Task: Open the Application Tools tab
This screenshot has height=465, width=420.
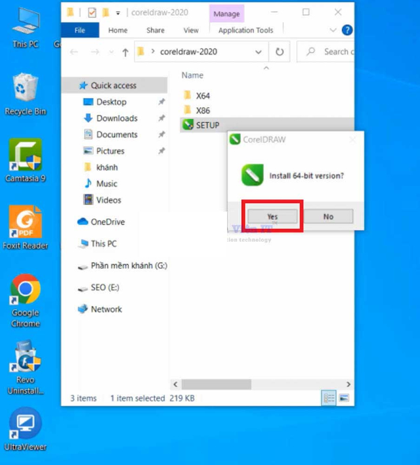Action: 245,30
